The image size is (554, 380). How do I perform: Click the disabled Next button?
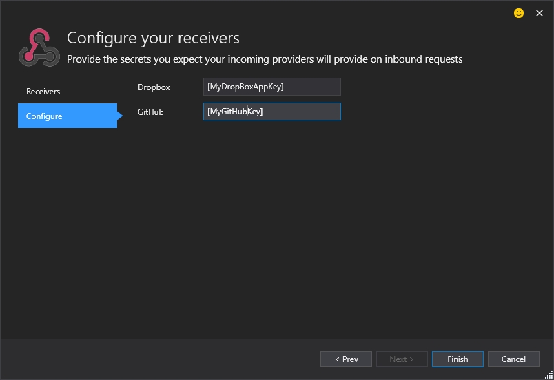click(402, 359)
